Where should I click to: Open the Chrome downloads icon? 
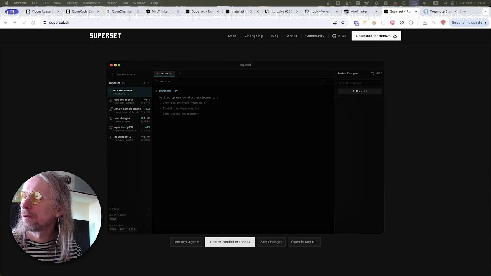(425, 23)
